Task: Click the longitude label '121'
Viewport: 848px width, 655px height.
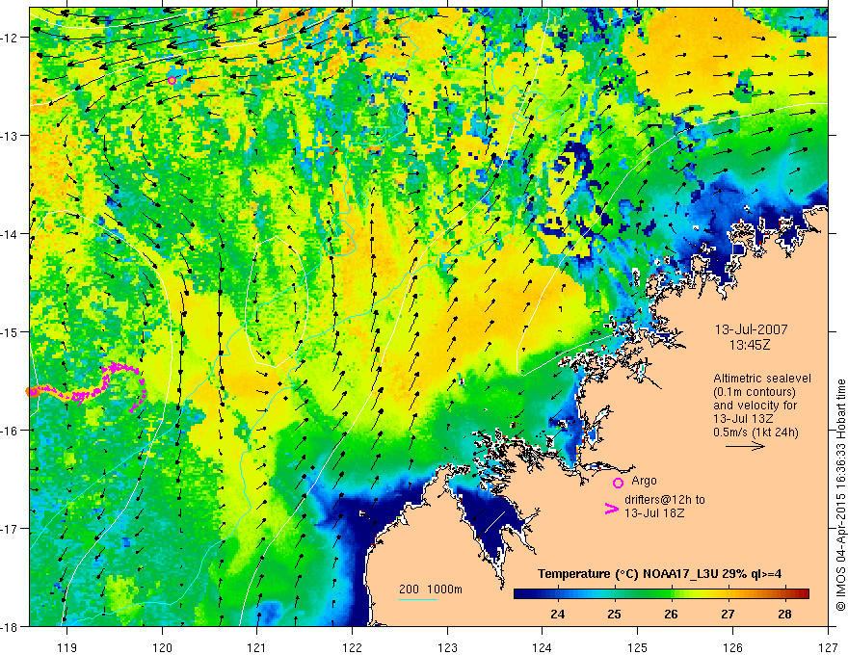Action: click(257, 647)
